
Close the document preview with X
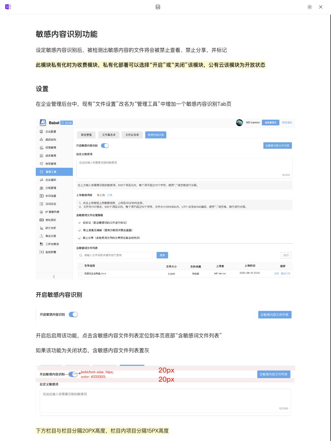click(x=321, y=7)
